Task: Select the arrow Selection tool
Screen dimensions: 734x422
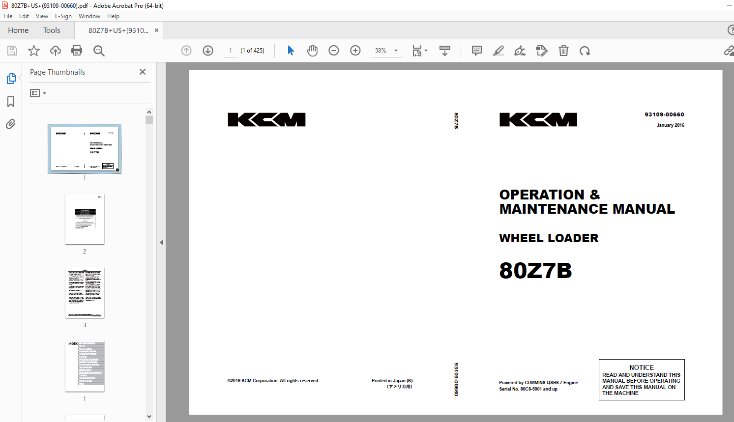Action: 291,51
